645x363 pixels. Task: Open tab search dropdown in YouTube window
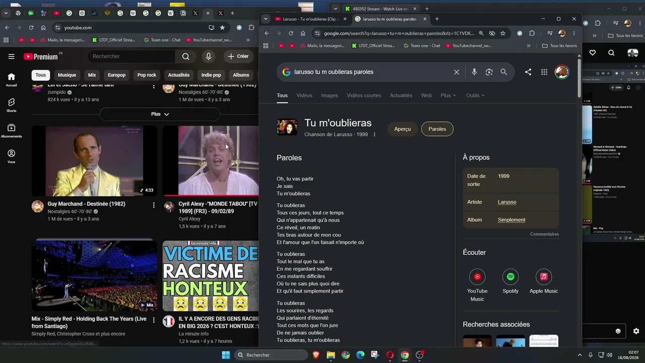point(6,13)
